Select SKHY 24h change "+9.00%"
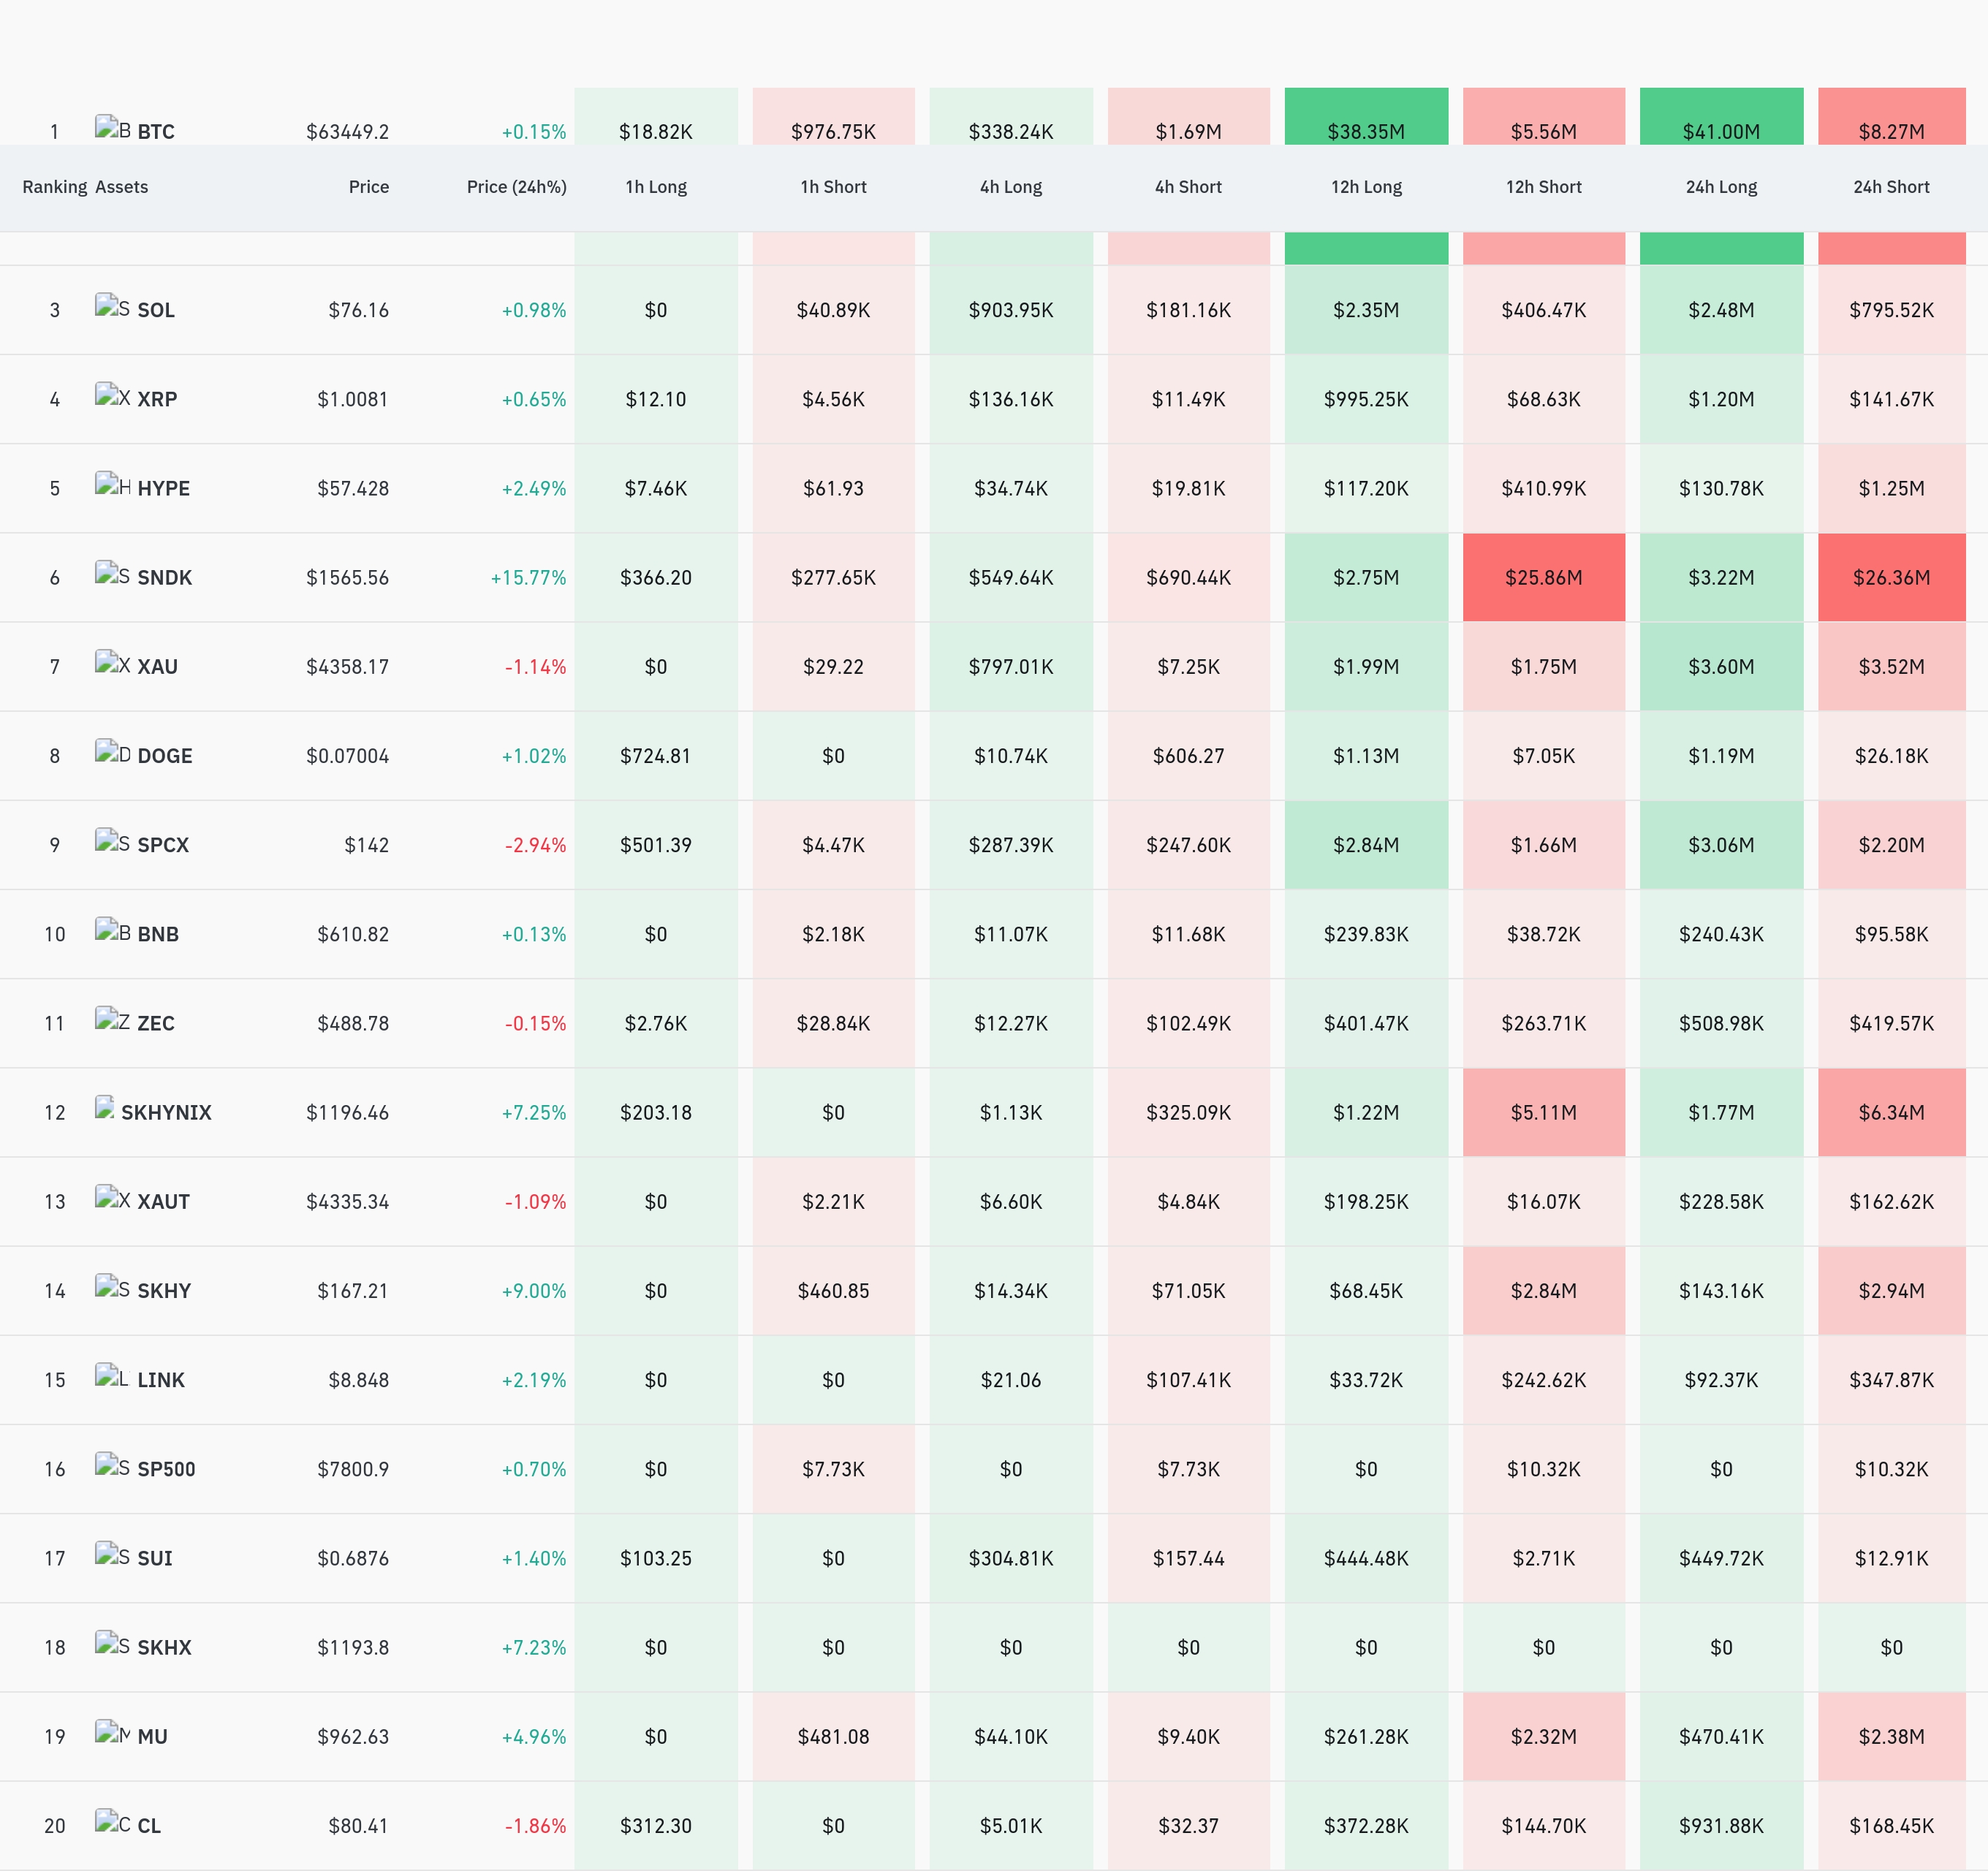Image resolution: width=1988 pixels, height=1871 pixels. [x=534, y=1290]
